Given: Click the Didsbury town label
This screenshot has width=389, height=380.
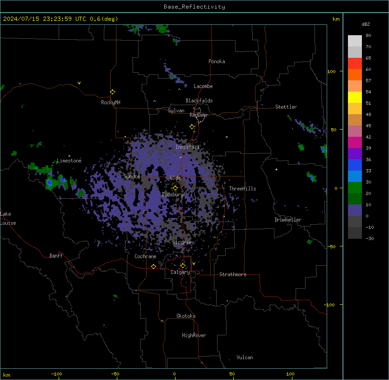Looking at the screenshot, I should point(173,195).
